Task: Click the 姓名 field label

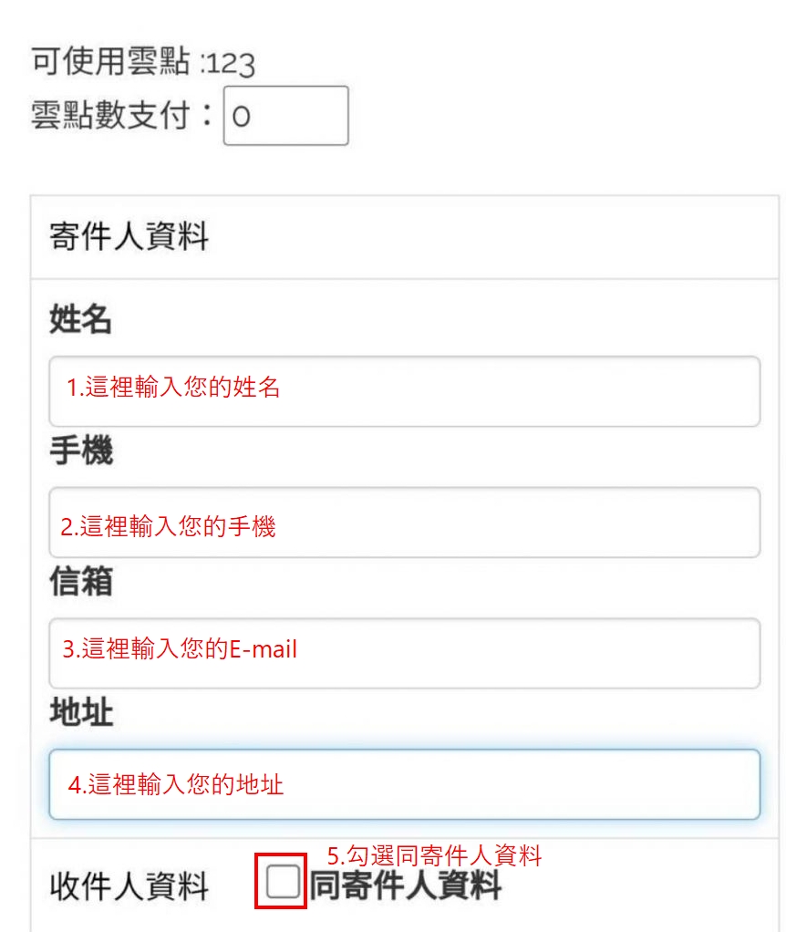Action: coord(80,320)
